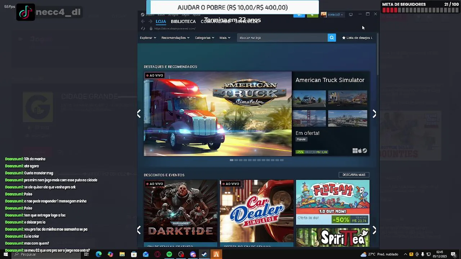This screenshot has height=259, width=461.
Task: Click the AO VIVO badge on Car Dealer
Action: click(x=231, y=184)
